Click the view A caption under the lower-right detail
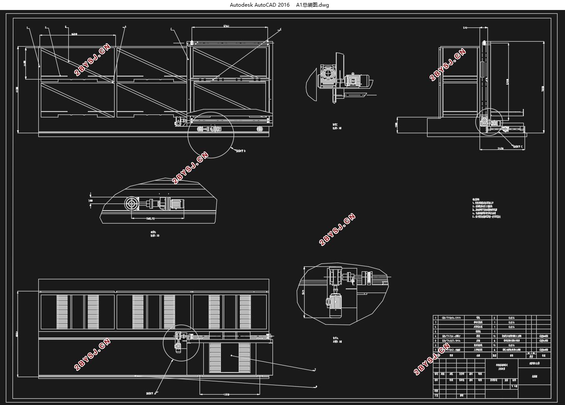This screenshot has height=405, width=565. [x=337, y=340]
